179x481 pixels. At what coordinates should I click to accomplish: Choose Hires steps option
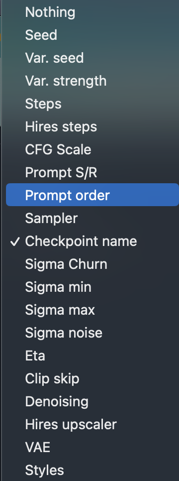tap(92, 126)
